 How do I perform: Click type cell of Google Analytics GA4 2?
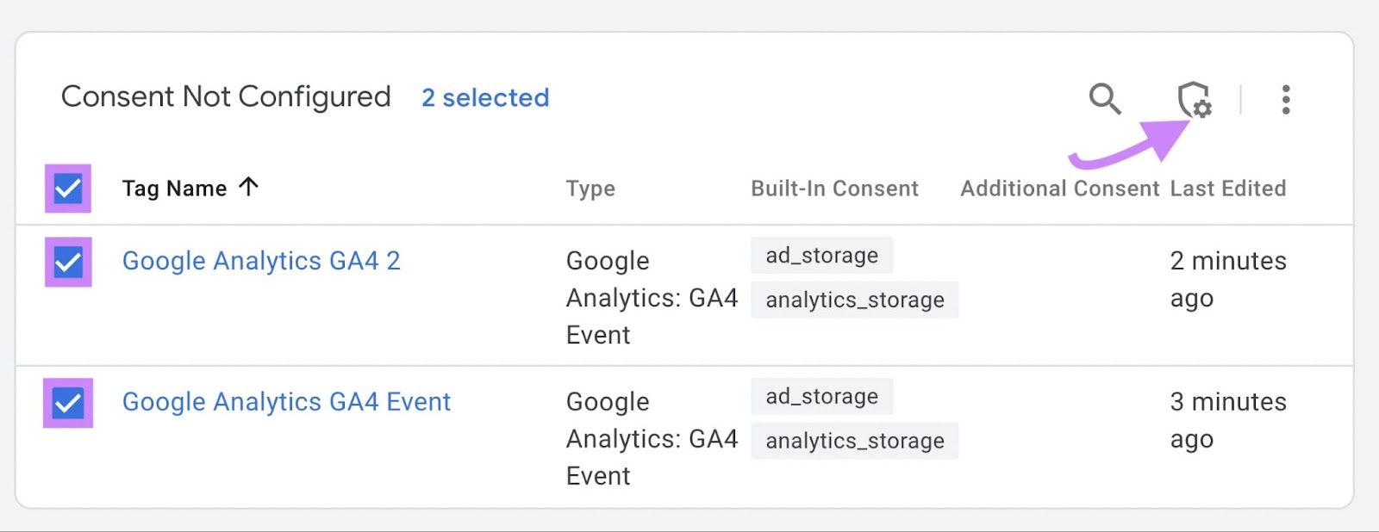tap(652, 298)
